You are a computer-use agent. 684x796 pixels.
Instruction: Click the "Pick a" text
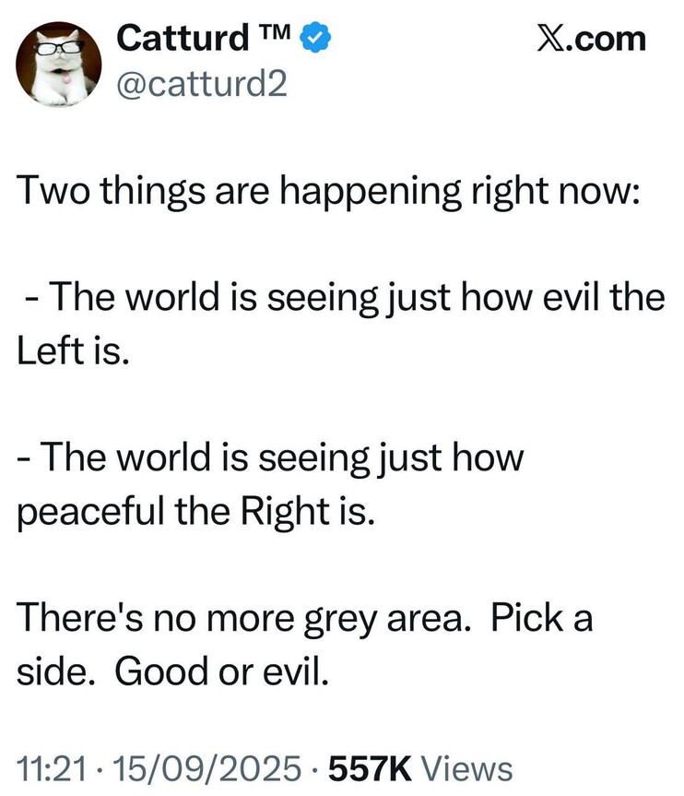[541, 617]
